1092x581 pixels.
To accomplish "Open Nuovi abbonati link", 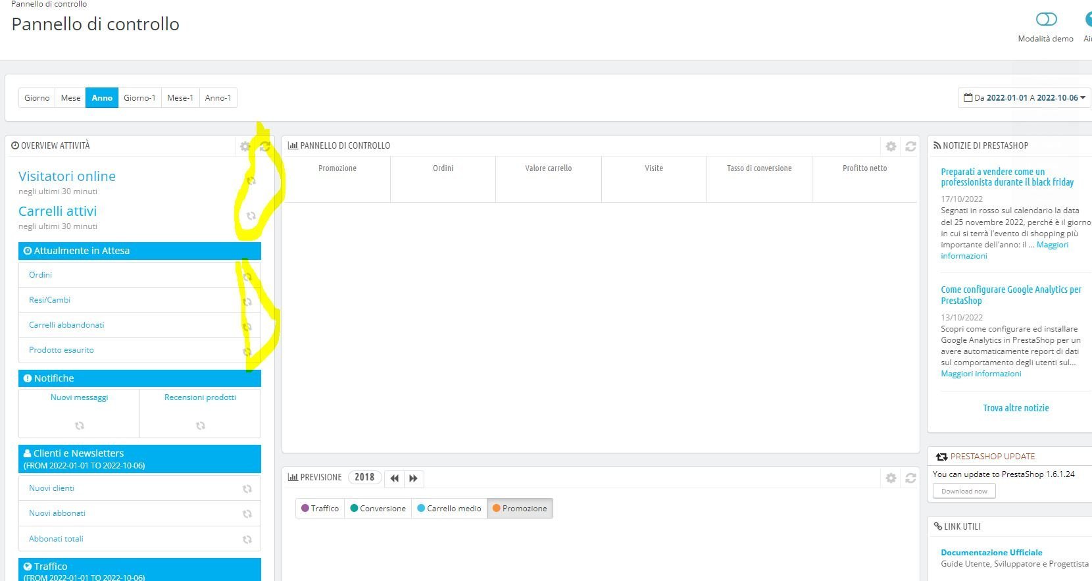I will [x=57, y=513].
